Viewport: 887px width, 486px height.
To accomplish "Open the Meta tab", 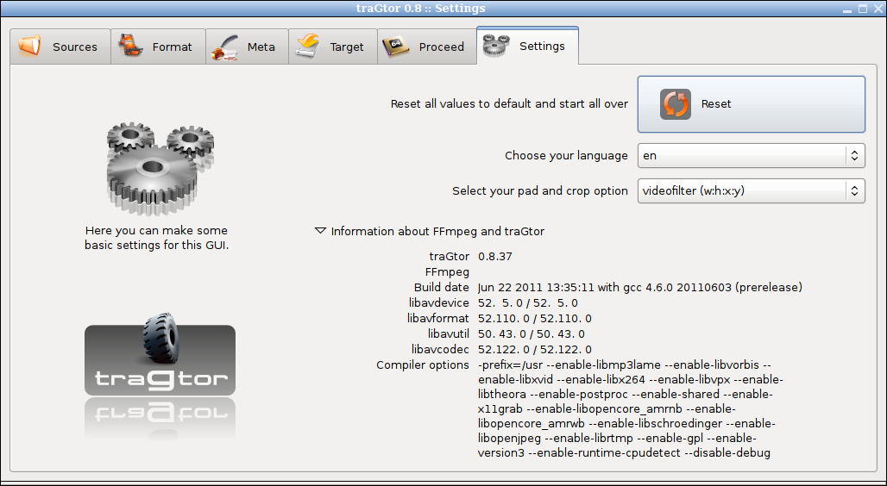I will coord(247,47).
